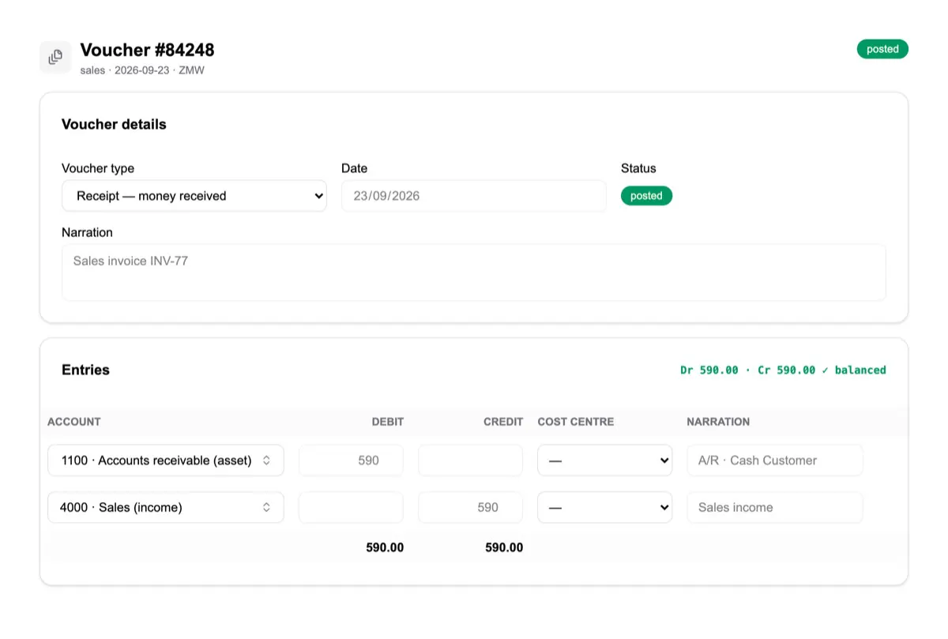Click the COST CENTRE column header

pos(576,422)
